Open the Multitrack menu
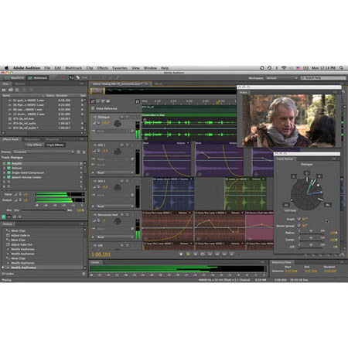This screenshot has height=348, width=348. 73,68
